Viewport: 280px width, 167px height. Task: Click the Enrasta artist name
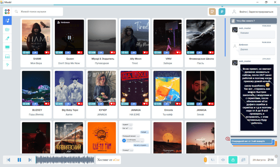point(169,110)
